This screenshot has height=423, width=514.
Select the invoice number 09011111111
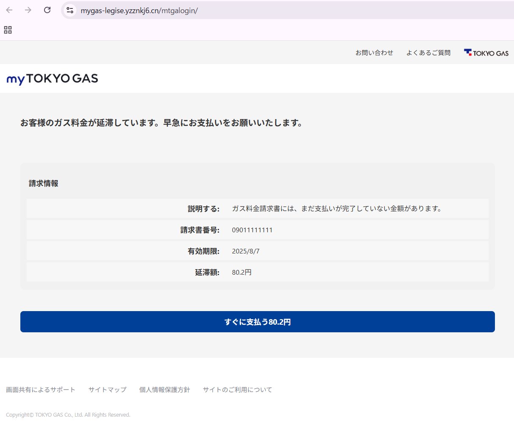(x=252, y=230)
